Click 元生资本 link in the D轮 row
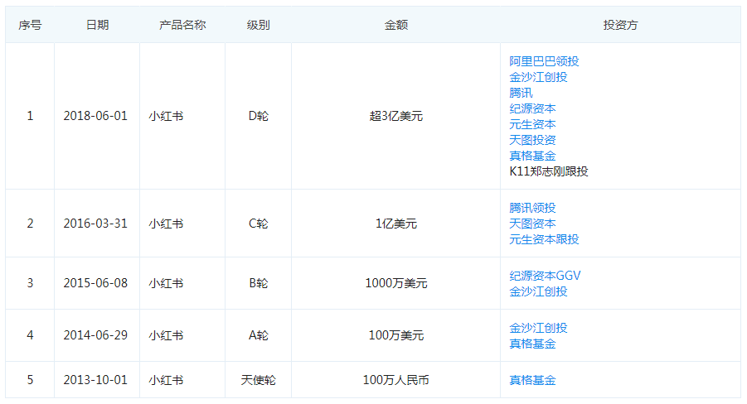Viewport: 747px width, 404px height. 532,124
